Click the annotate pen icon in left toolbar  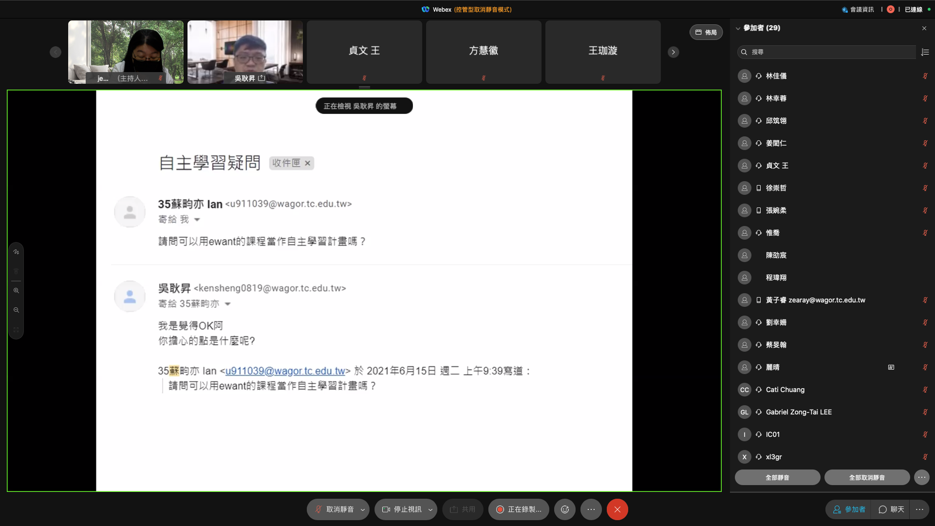[x=16, y=252]
